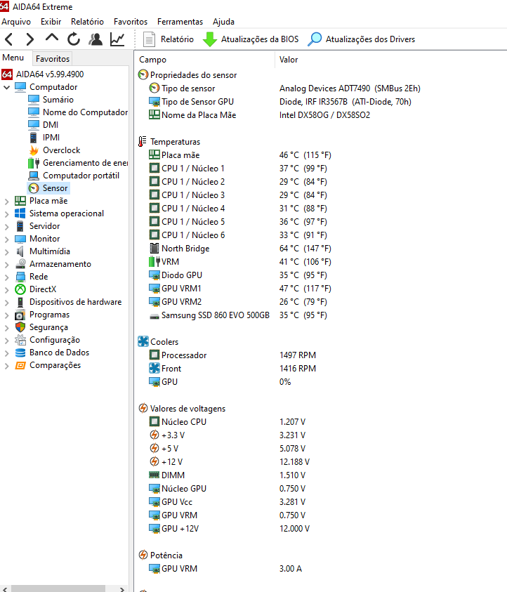Viewport: 507px width, 592px height.
Task: Click the Sistema operacional Windows icon
Action: (x=20, y=213)
